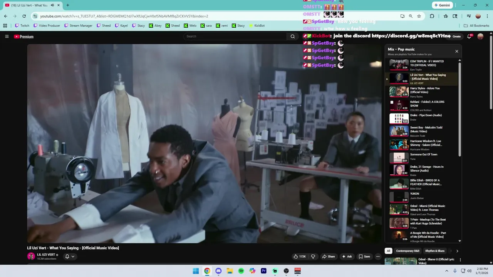Open more actions ellipsis below video
Screen dimensions: 493x277
(378, 257)
